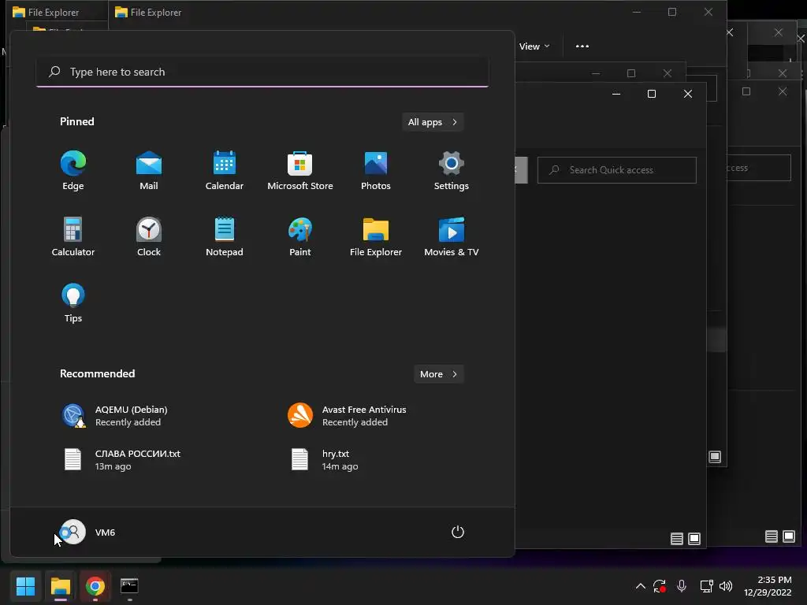807x605 pixels.
Task: Select the second File Explorer title tab
Action: coord(149,12)
